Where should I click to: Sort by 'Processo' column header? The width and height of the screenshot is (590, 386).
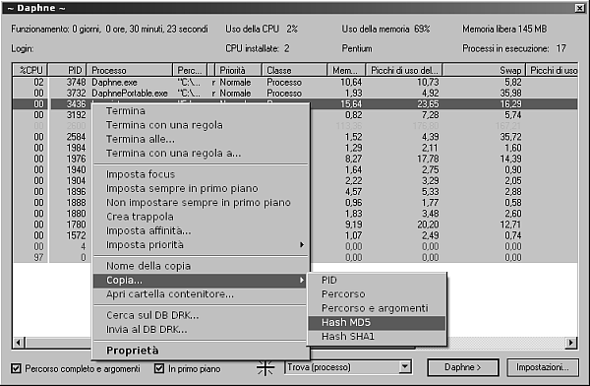130,70
